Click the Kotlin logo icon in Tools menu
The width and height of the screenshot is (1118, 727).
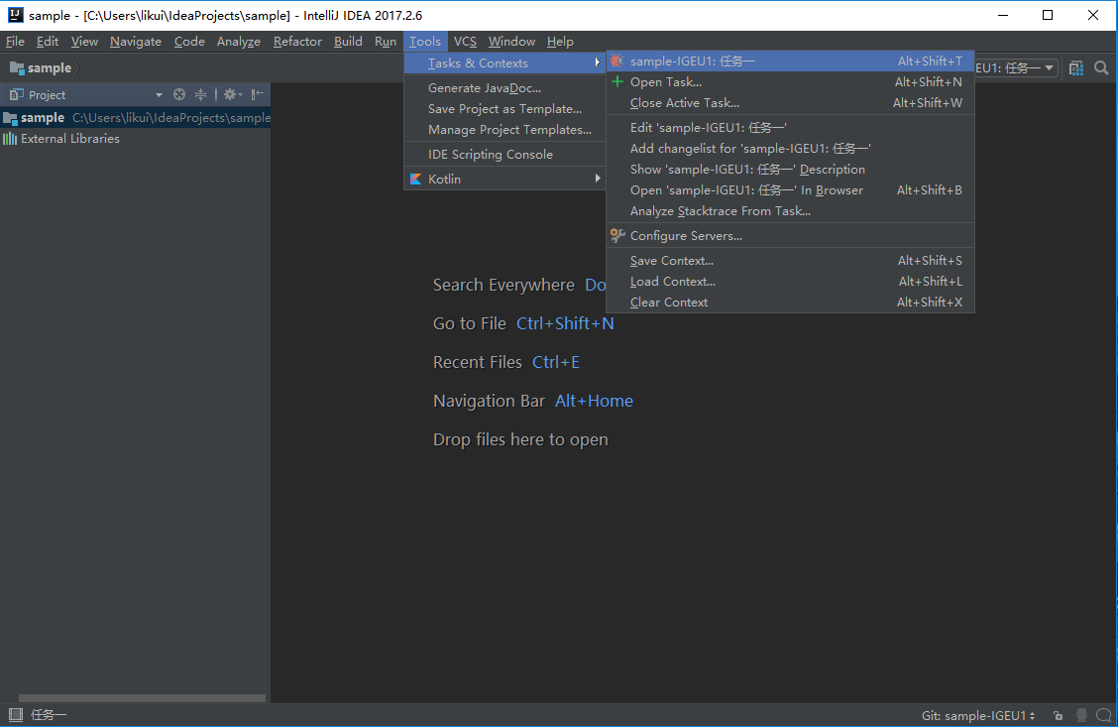(x=415, y=180)
